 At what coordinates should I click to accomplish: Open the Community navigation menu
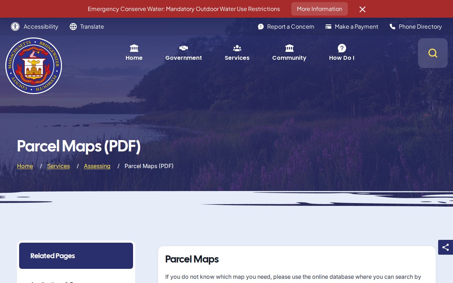coord(289,53)
